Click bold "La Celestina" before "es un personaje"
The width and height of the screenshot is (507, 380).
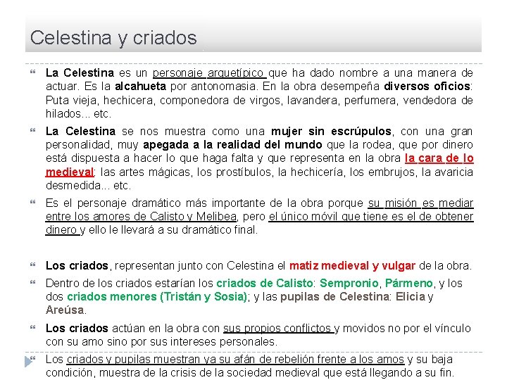click(x=80, y=73)
